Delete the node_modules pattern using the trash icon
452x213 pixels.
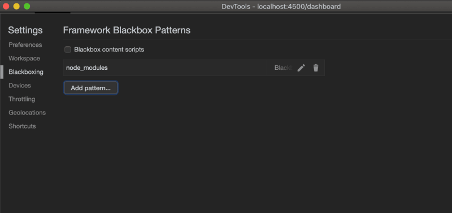(316, 68)
